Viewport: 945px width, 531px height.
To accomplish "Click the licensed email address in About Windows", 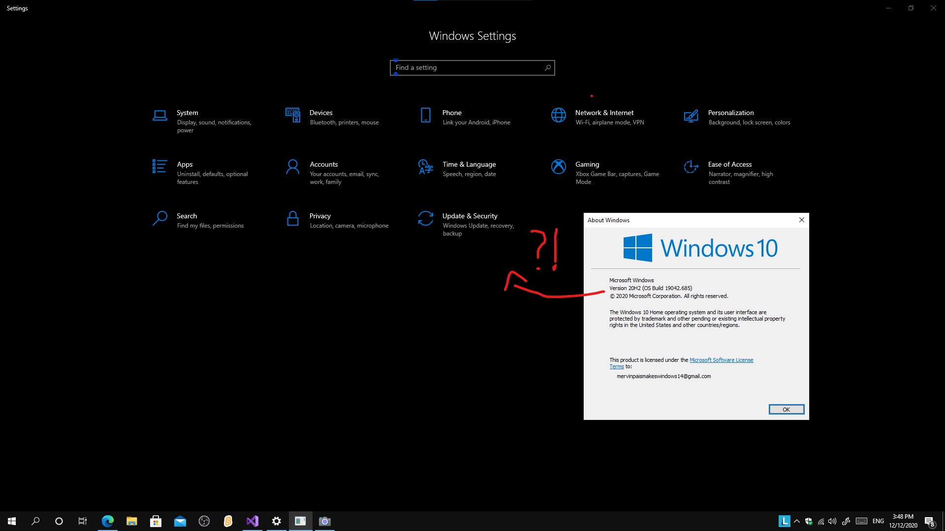I will [x=663, y=376].
